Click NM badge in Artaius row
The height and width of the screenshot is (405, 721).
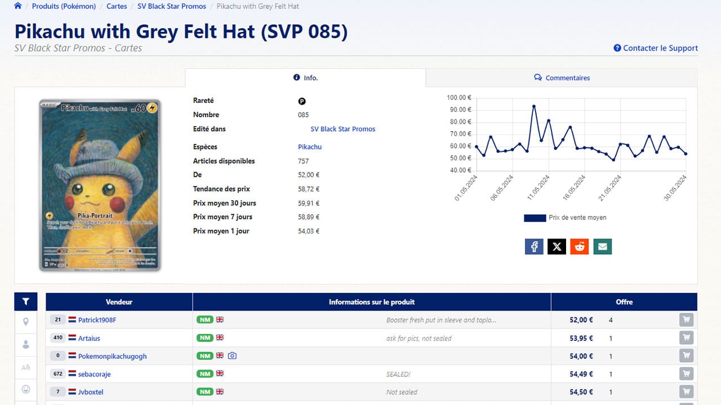[205, 337]
